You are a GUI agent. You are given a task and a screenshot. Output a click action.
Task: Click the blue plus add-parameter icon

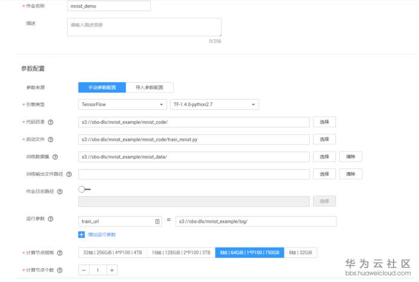click(82, 234)
